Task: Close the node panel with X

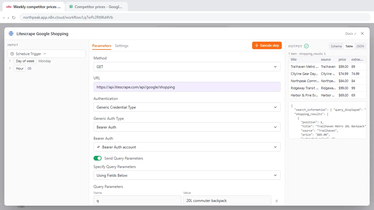Action: [362, 34]
